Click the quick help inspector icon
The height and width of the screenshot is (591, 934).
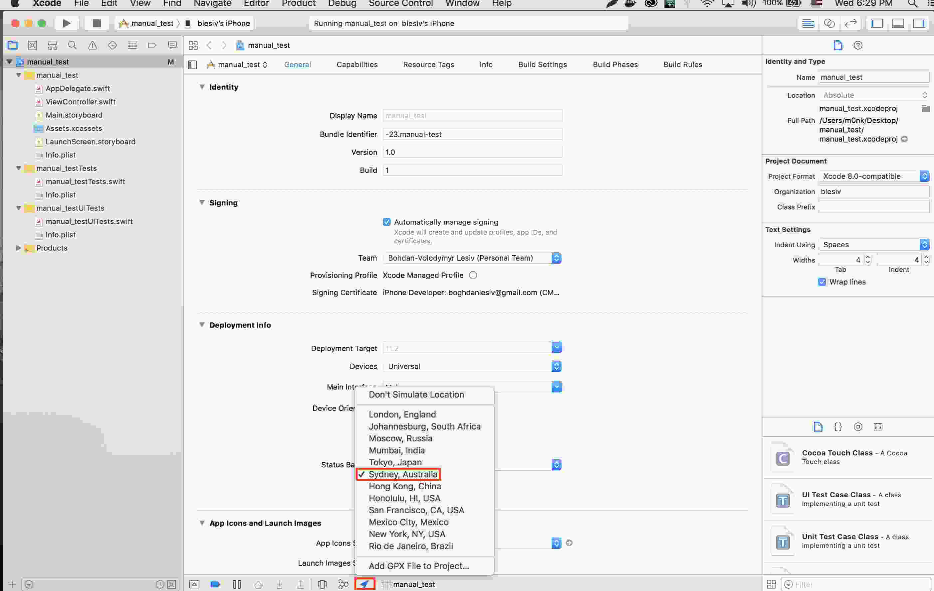[x=858, y=45]
